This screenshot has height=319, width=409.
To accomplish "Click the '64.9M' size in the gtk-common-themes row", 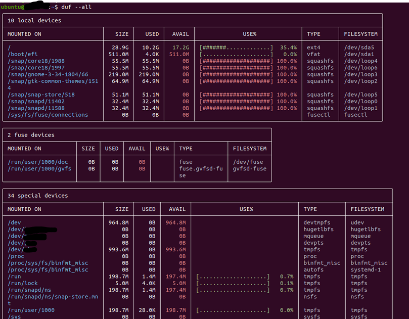I will click(x=120, y=81).
